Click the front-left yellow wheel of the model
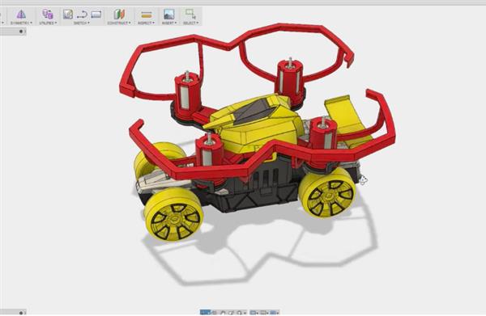 (173, 215)
